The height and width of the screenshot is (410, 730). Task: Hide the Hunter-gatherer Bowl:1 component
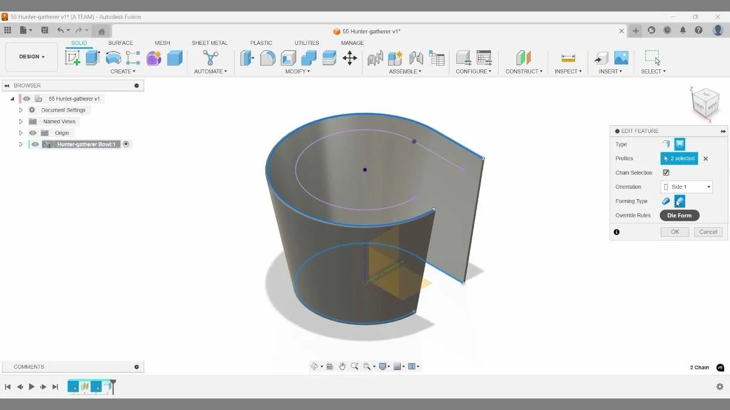34,144
